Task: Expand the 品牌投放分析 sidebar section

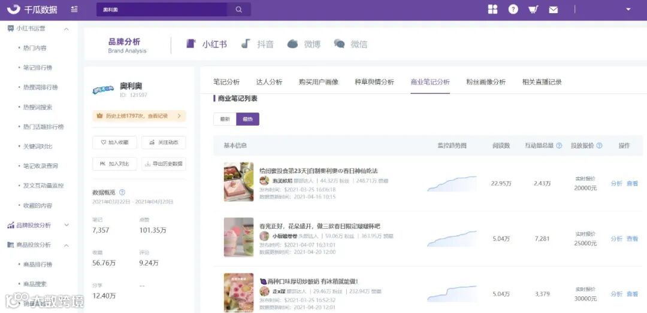Action: (x=66, y=225)
